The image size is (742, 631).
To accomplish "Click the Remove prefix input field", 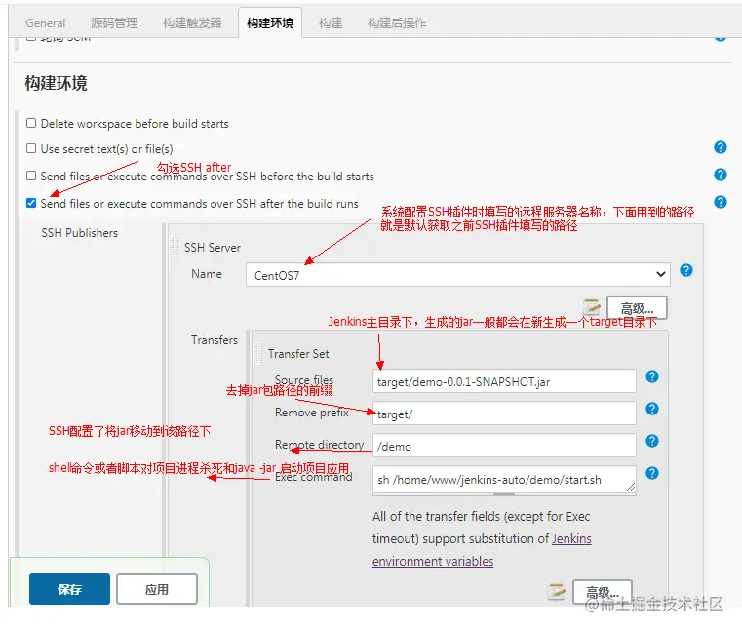I will (x=504, y=414).
